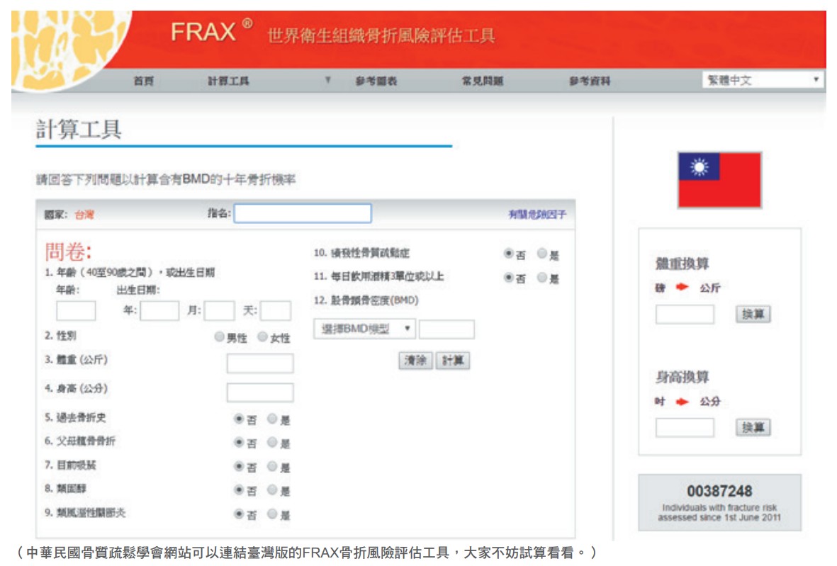Click the pounds input under 體重換算
The image size is (837, 566).
click(685, 315)
